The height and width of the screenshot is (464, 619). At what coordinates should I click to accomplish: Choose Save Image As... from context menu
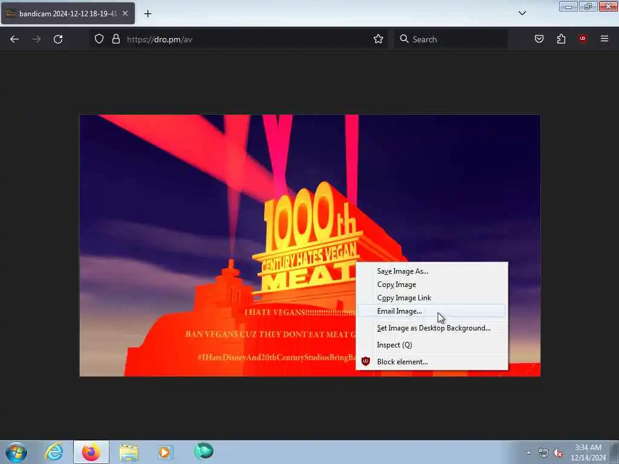(432, 271)
